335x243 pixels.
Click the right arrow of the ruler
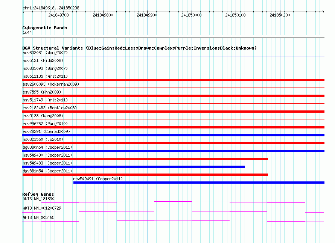point(323,12)
